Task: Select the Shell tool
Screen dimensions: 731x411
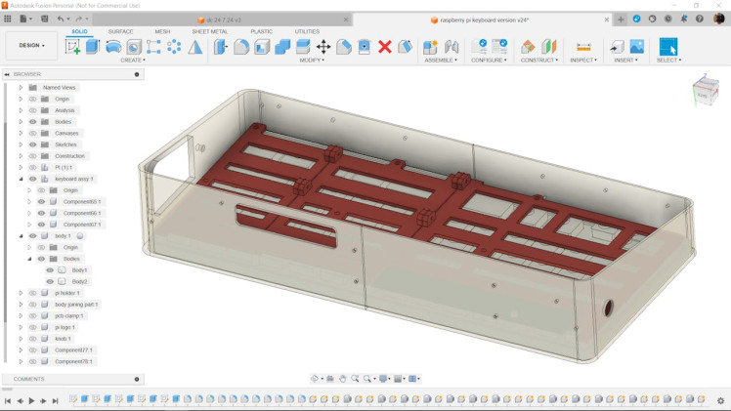Action: pos(262,47)
